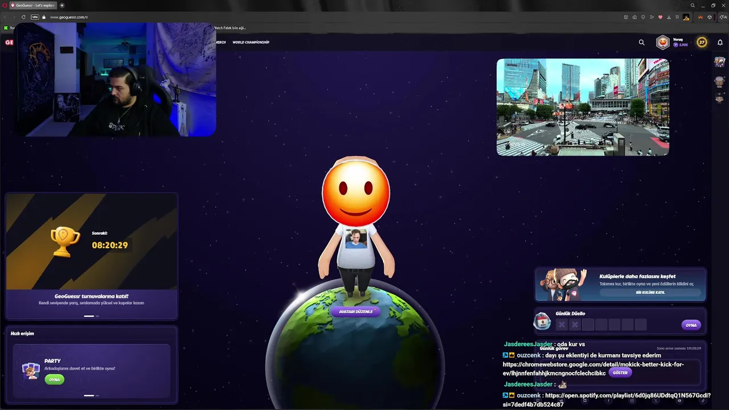Click the orange extension icon
The width and height of the screenshot is (729, 410).
click(x=700, y=17)
